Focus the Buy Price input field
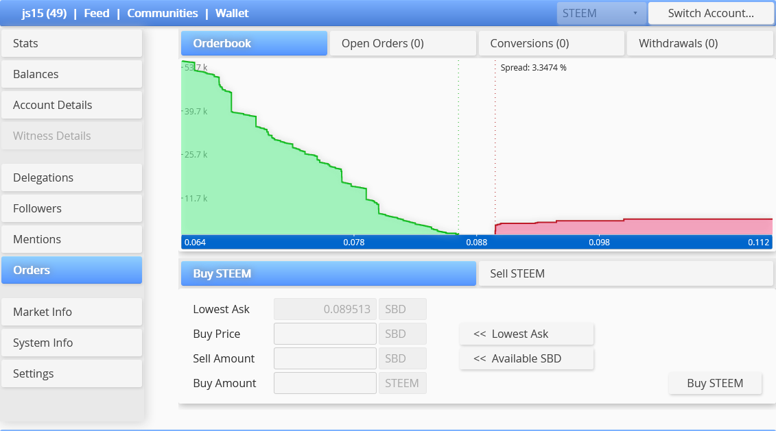Image resolution: width=776 pixels, height=431 pixels. pos(325,334)
